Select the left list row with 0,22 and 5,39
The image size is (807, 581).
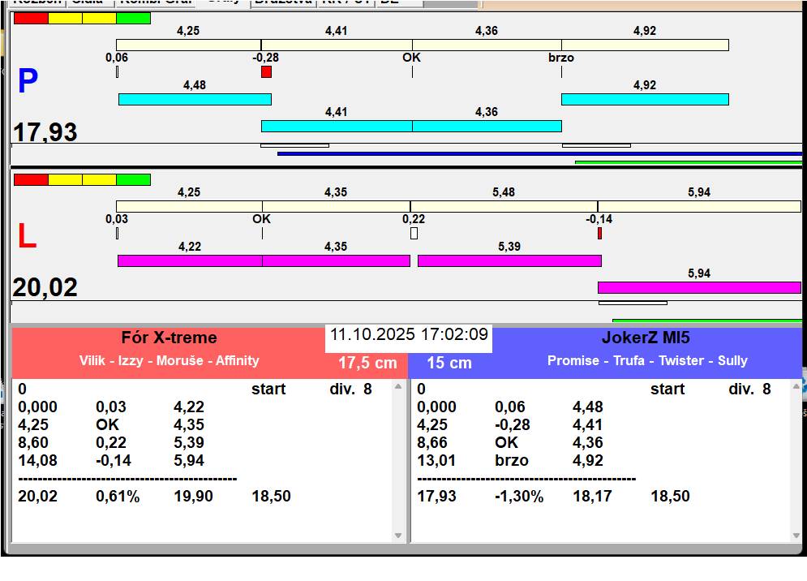111,442
